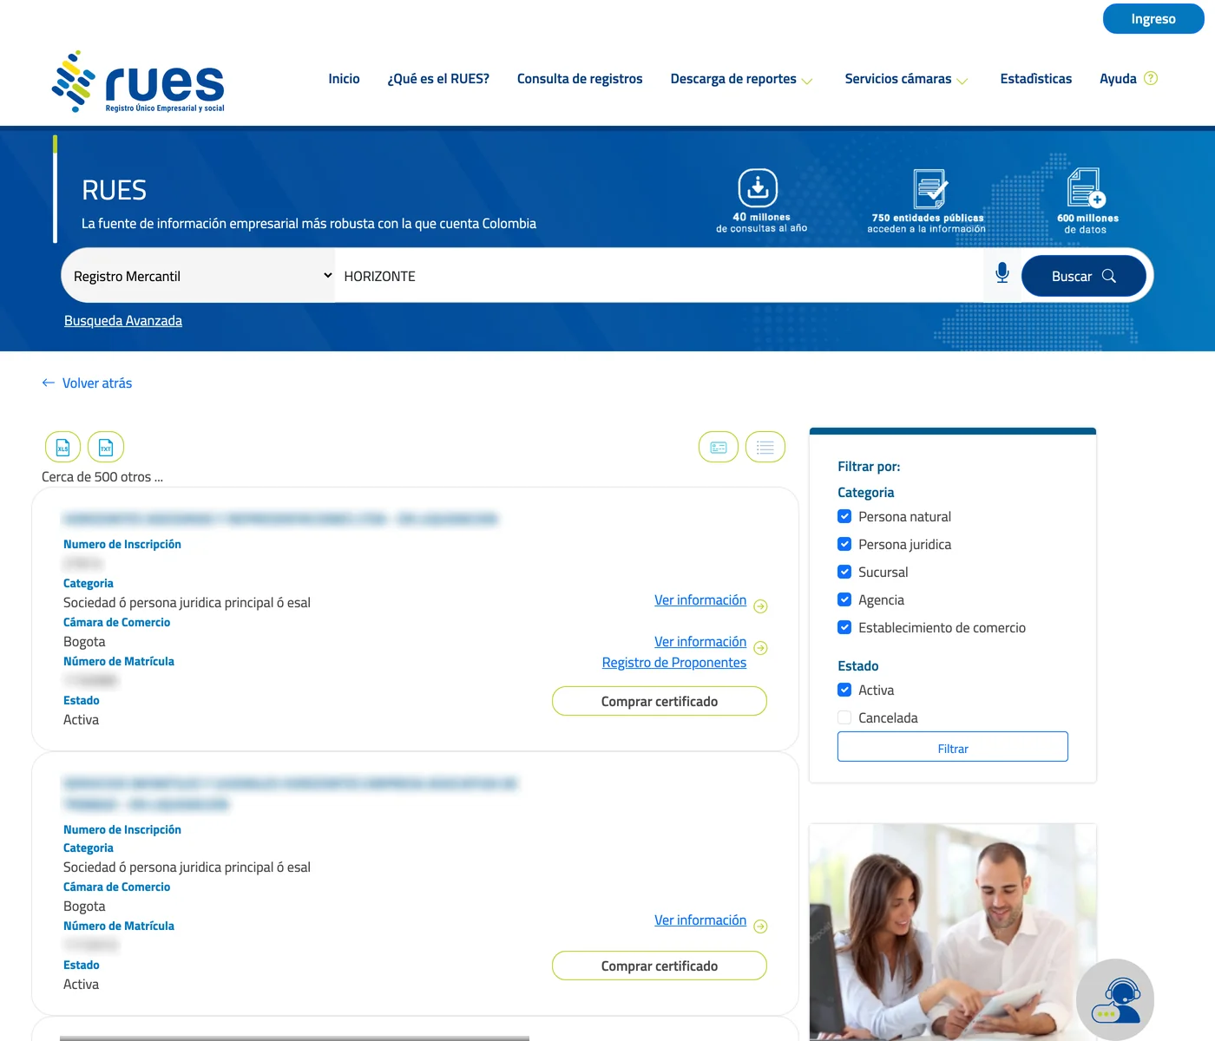Click the 750 entidades públicas icon
The image size is (1215, 1041).
pos(929,188)
